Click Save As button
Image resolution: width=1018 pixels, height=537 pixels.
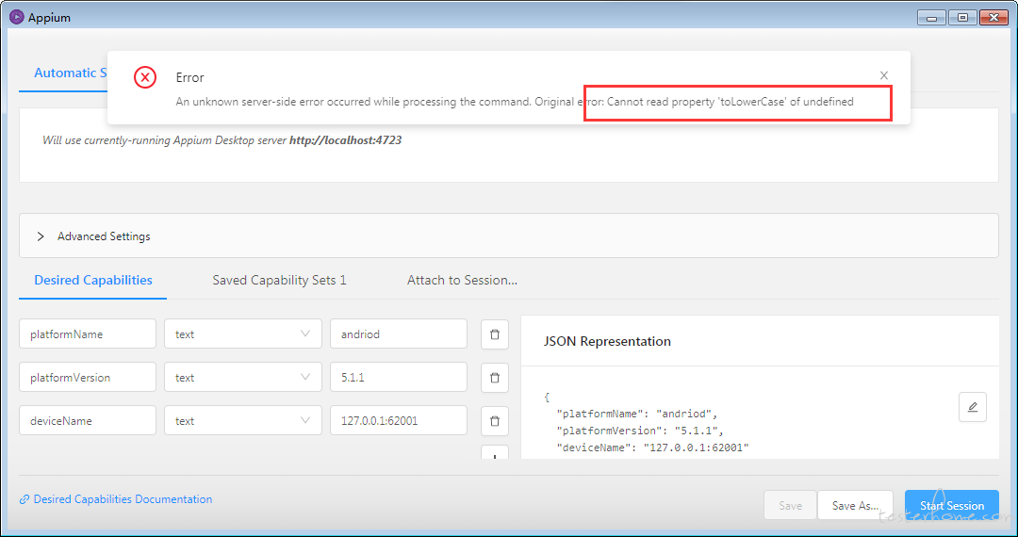click(855, 505)
